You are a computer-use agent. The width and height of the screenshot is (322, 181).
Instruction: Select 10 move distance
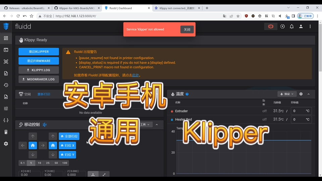tap(40, 163)
